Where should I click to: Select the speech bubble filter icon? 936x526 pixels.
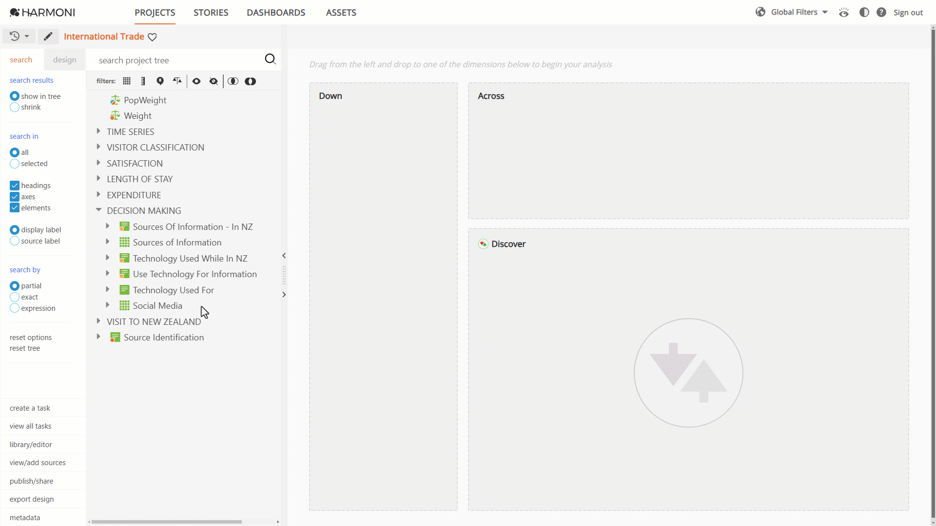tap(160, 81)
